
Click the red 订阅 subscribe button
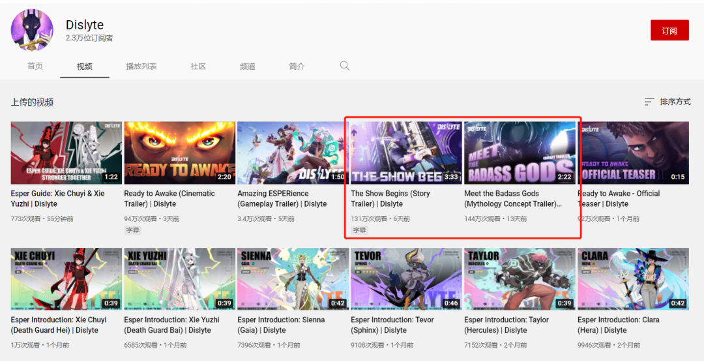coord(669,30)
